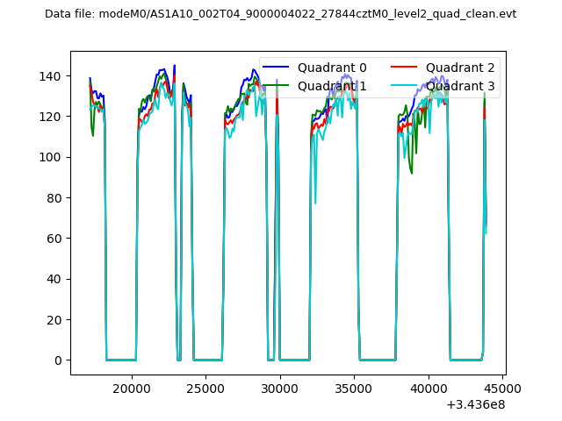Select the Quadrant 2 legend label
562x421 pixels.
(x=461, y=68)
